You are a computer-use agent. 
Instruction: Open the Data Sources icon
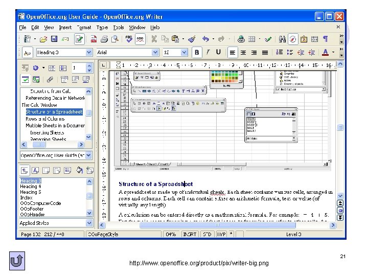point(314,39)
